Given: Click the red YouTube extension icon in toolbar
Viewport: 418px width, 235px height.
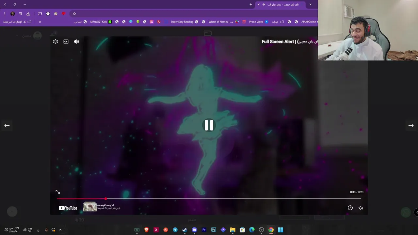Looking at the screenshot, I should (x=64, y=14).
